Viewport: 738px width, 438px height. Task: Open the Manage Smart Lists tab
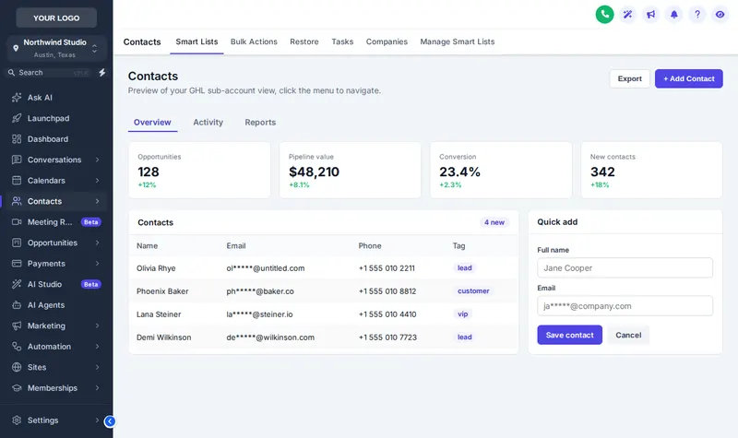457,41
